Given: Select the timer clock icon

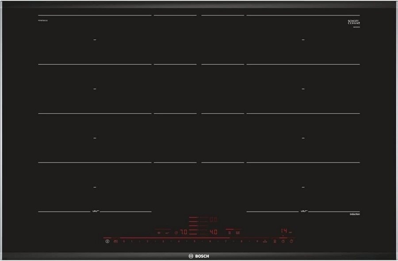Looking at the screenshot, I should coord(283,241).
